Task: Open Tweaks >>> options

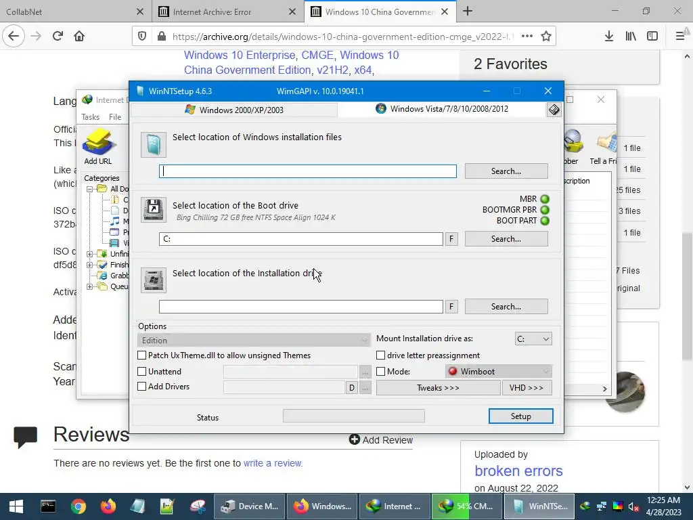Action: click(x=438, y=388)
